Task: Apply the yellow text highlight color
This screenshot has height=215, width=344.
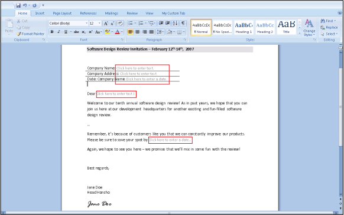Action: [x=108, y=32]
